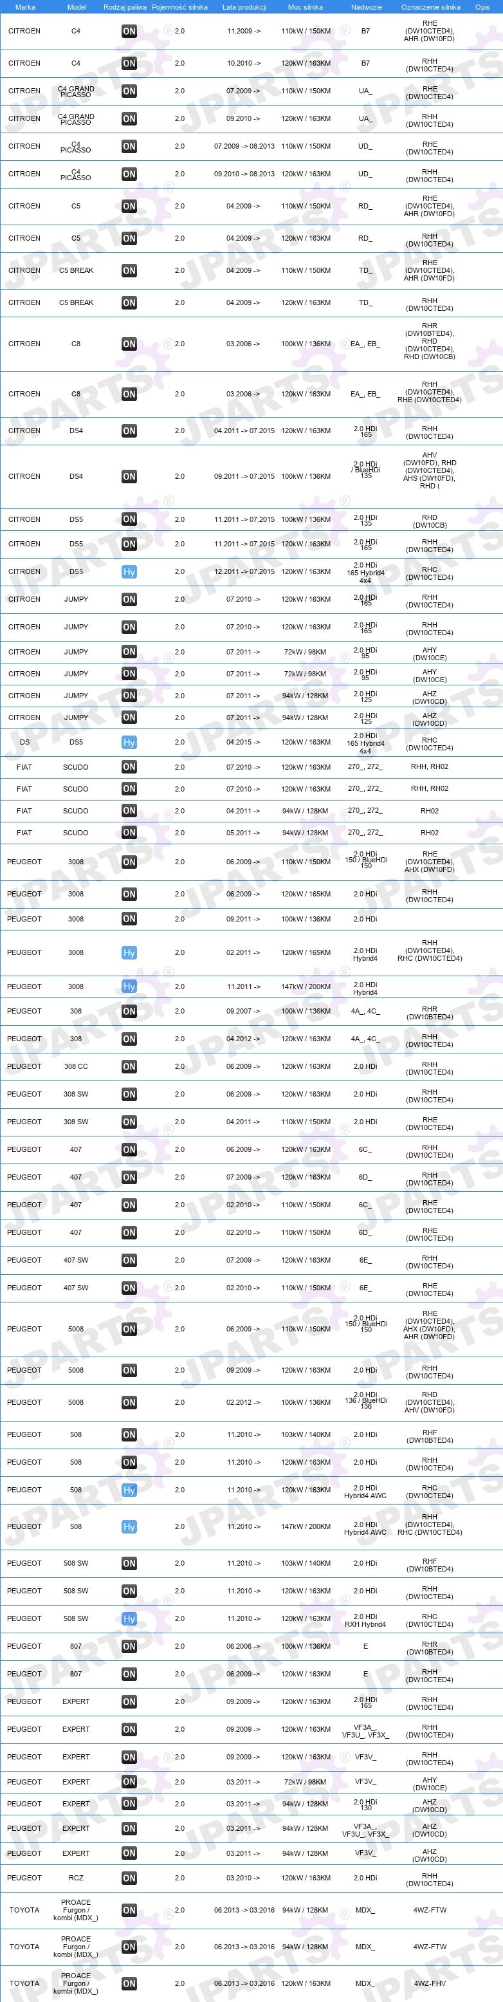The image size is (503, 2002).
Task: Click the 'RCZ' model cell
Action: pyautogui.click(x=75, y=1878)
